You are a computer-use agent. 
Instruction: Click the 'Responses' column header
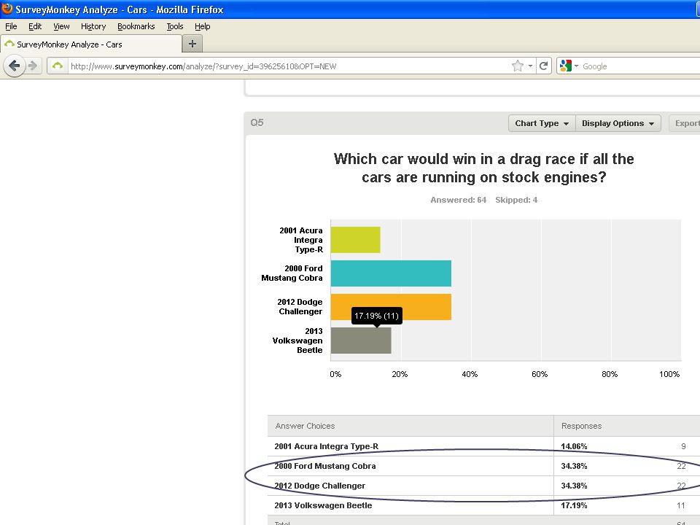pos(581,426)
